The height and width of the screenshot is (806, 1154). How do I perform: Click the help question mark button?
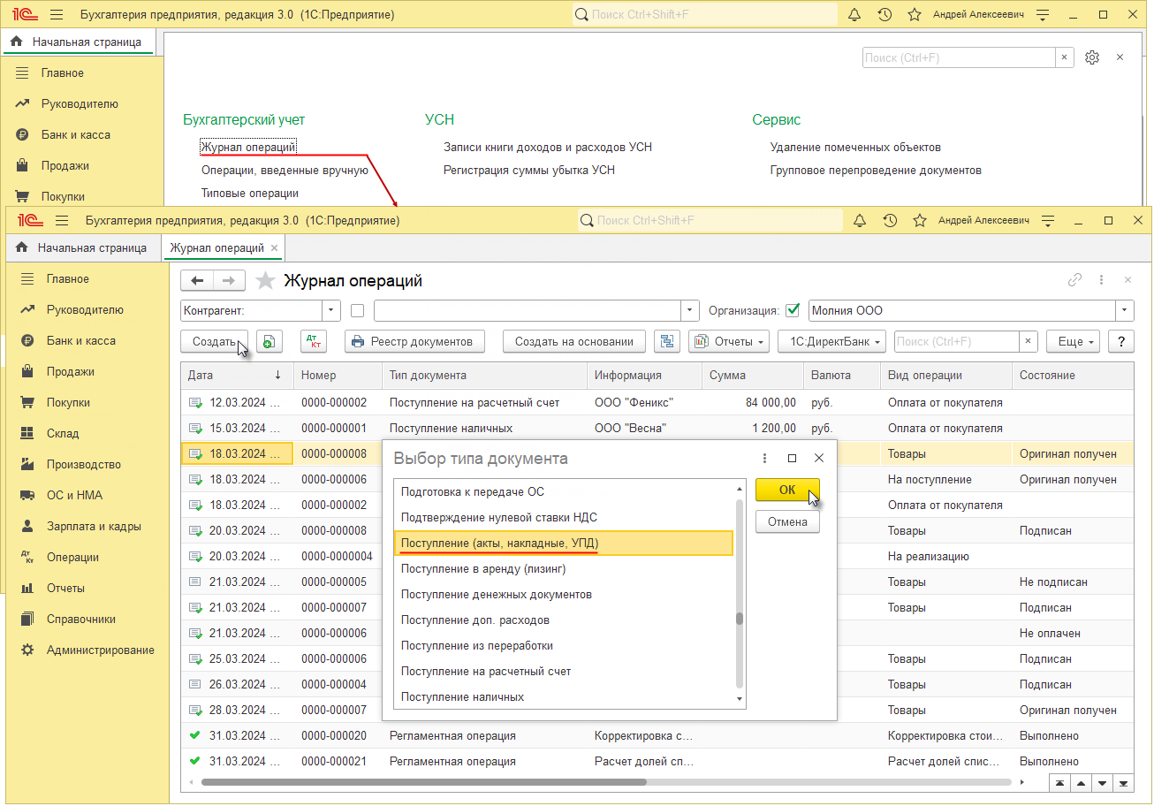point(1120,342)
